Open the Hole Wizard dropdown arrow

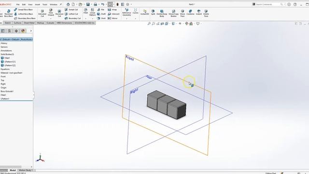(51, 18)
